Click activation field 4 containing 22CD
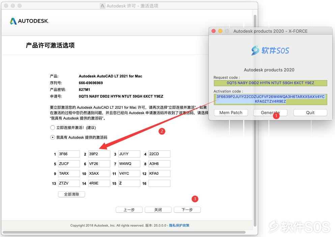Screen dimensions: 335x237 159,154
